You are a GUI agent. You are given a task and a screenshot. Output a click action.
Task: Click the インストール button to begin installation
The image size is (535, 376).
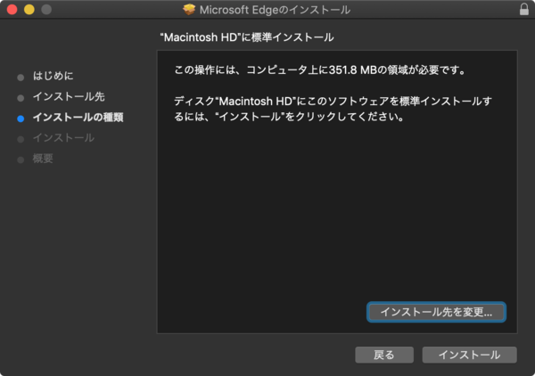tap(469, 355)
